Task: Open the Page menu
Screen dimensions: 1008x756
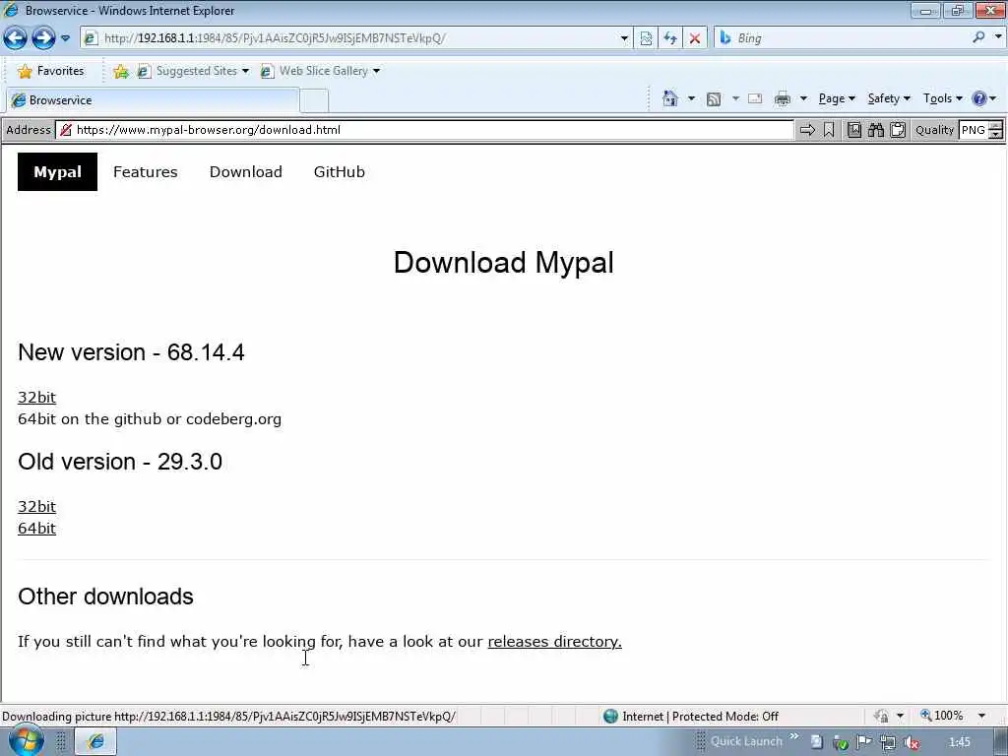Action: (x=837, y=98)
